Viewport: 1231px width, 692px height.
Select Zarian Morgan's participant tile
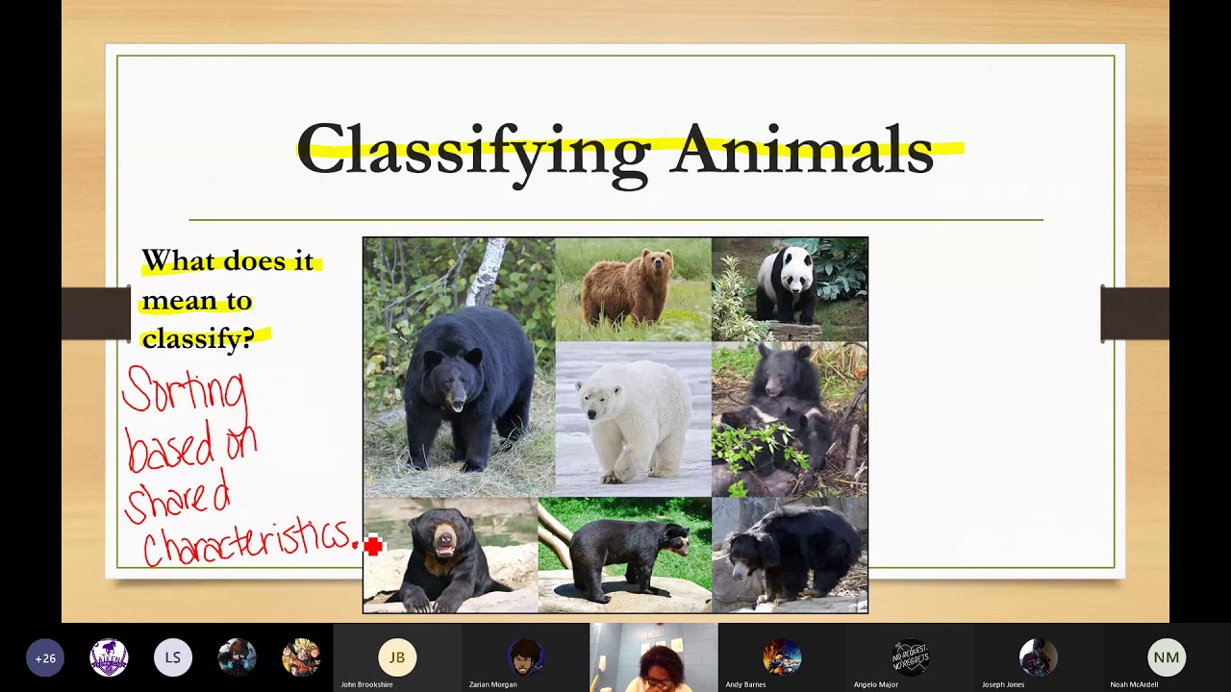click(x=525, y=658)
